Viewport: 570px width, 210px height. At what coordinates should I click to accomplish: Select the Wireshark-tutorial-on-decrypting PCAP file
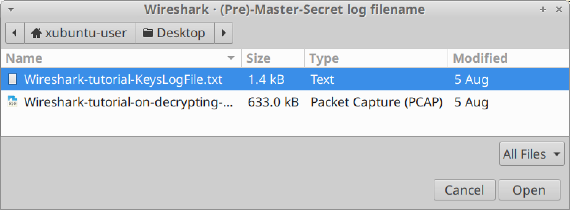pyautogui.click(x=128, y=102)
